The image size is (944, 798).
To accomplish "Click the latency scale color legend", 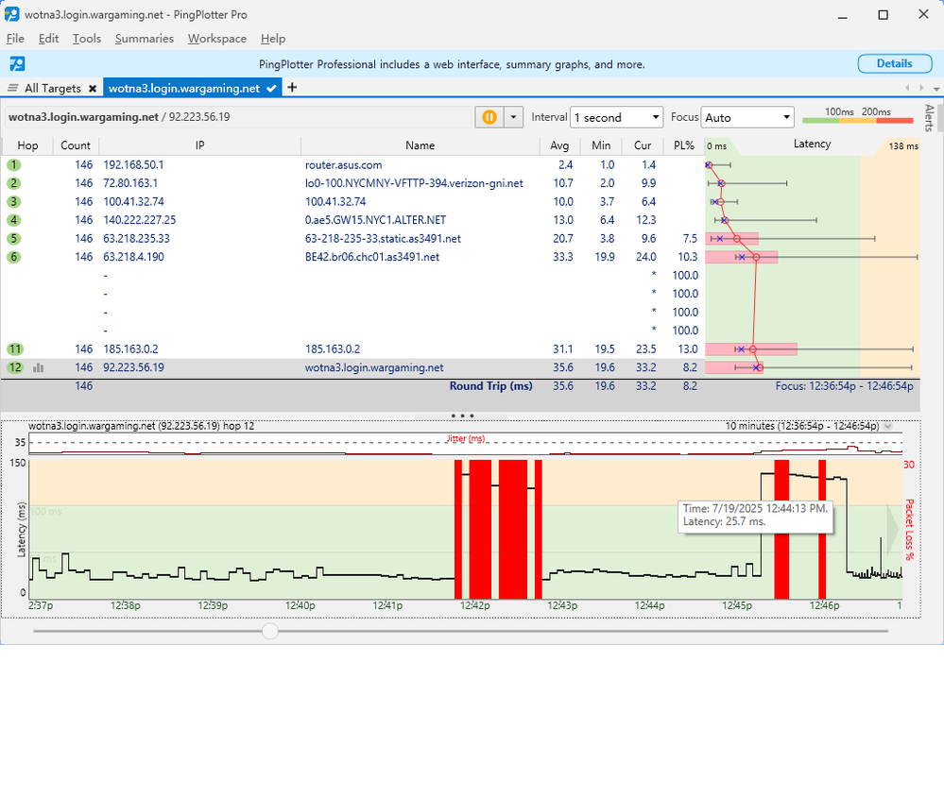I will (x=858, y=115).
